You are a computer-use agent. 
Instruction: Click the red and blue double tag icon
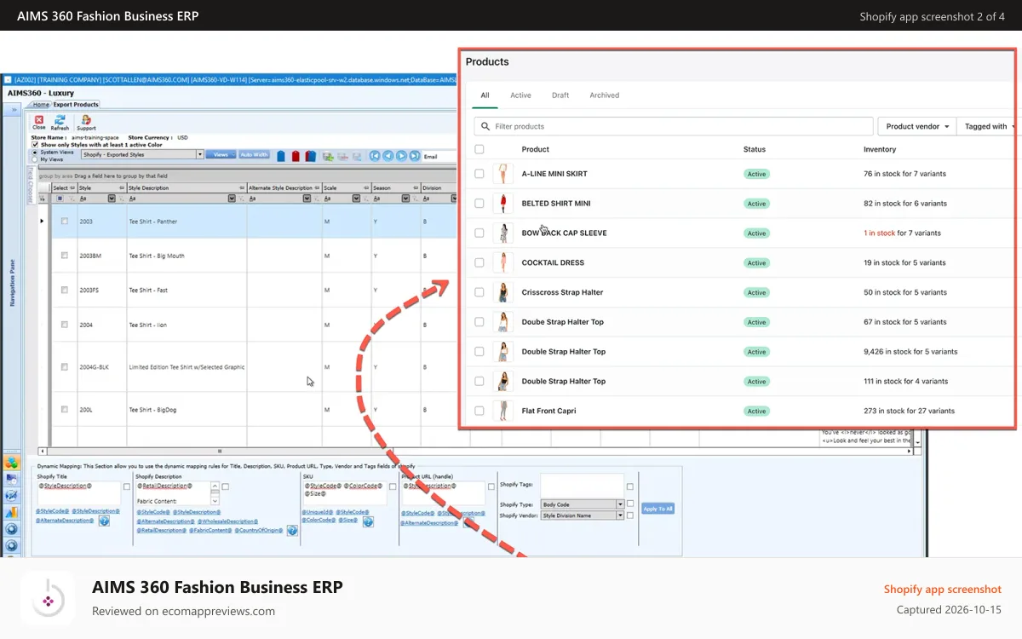(310, 156)
